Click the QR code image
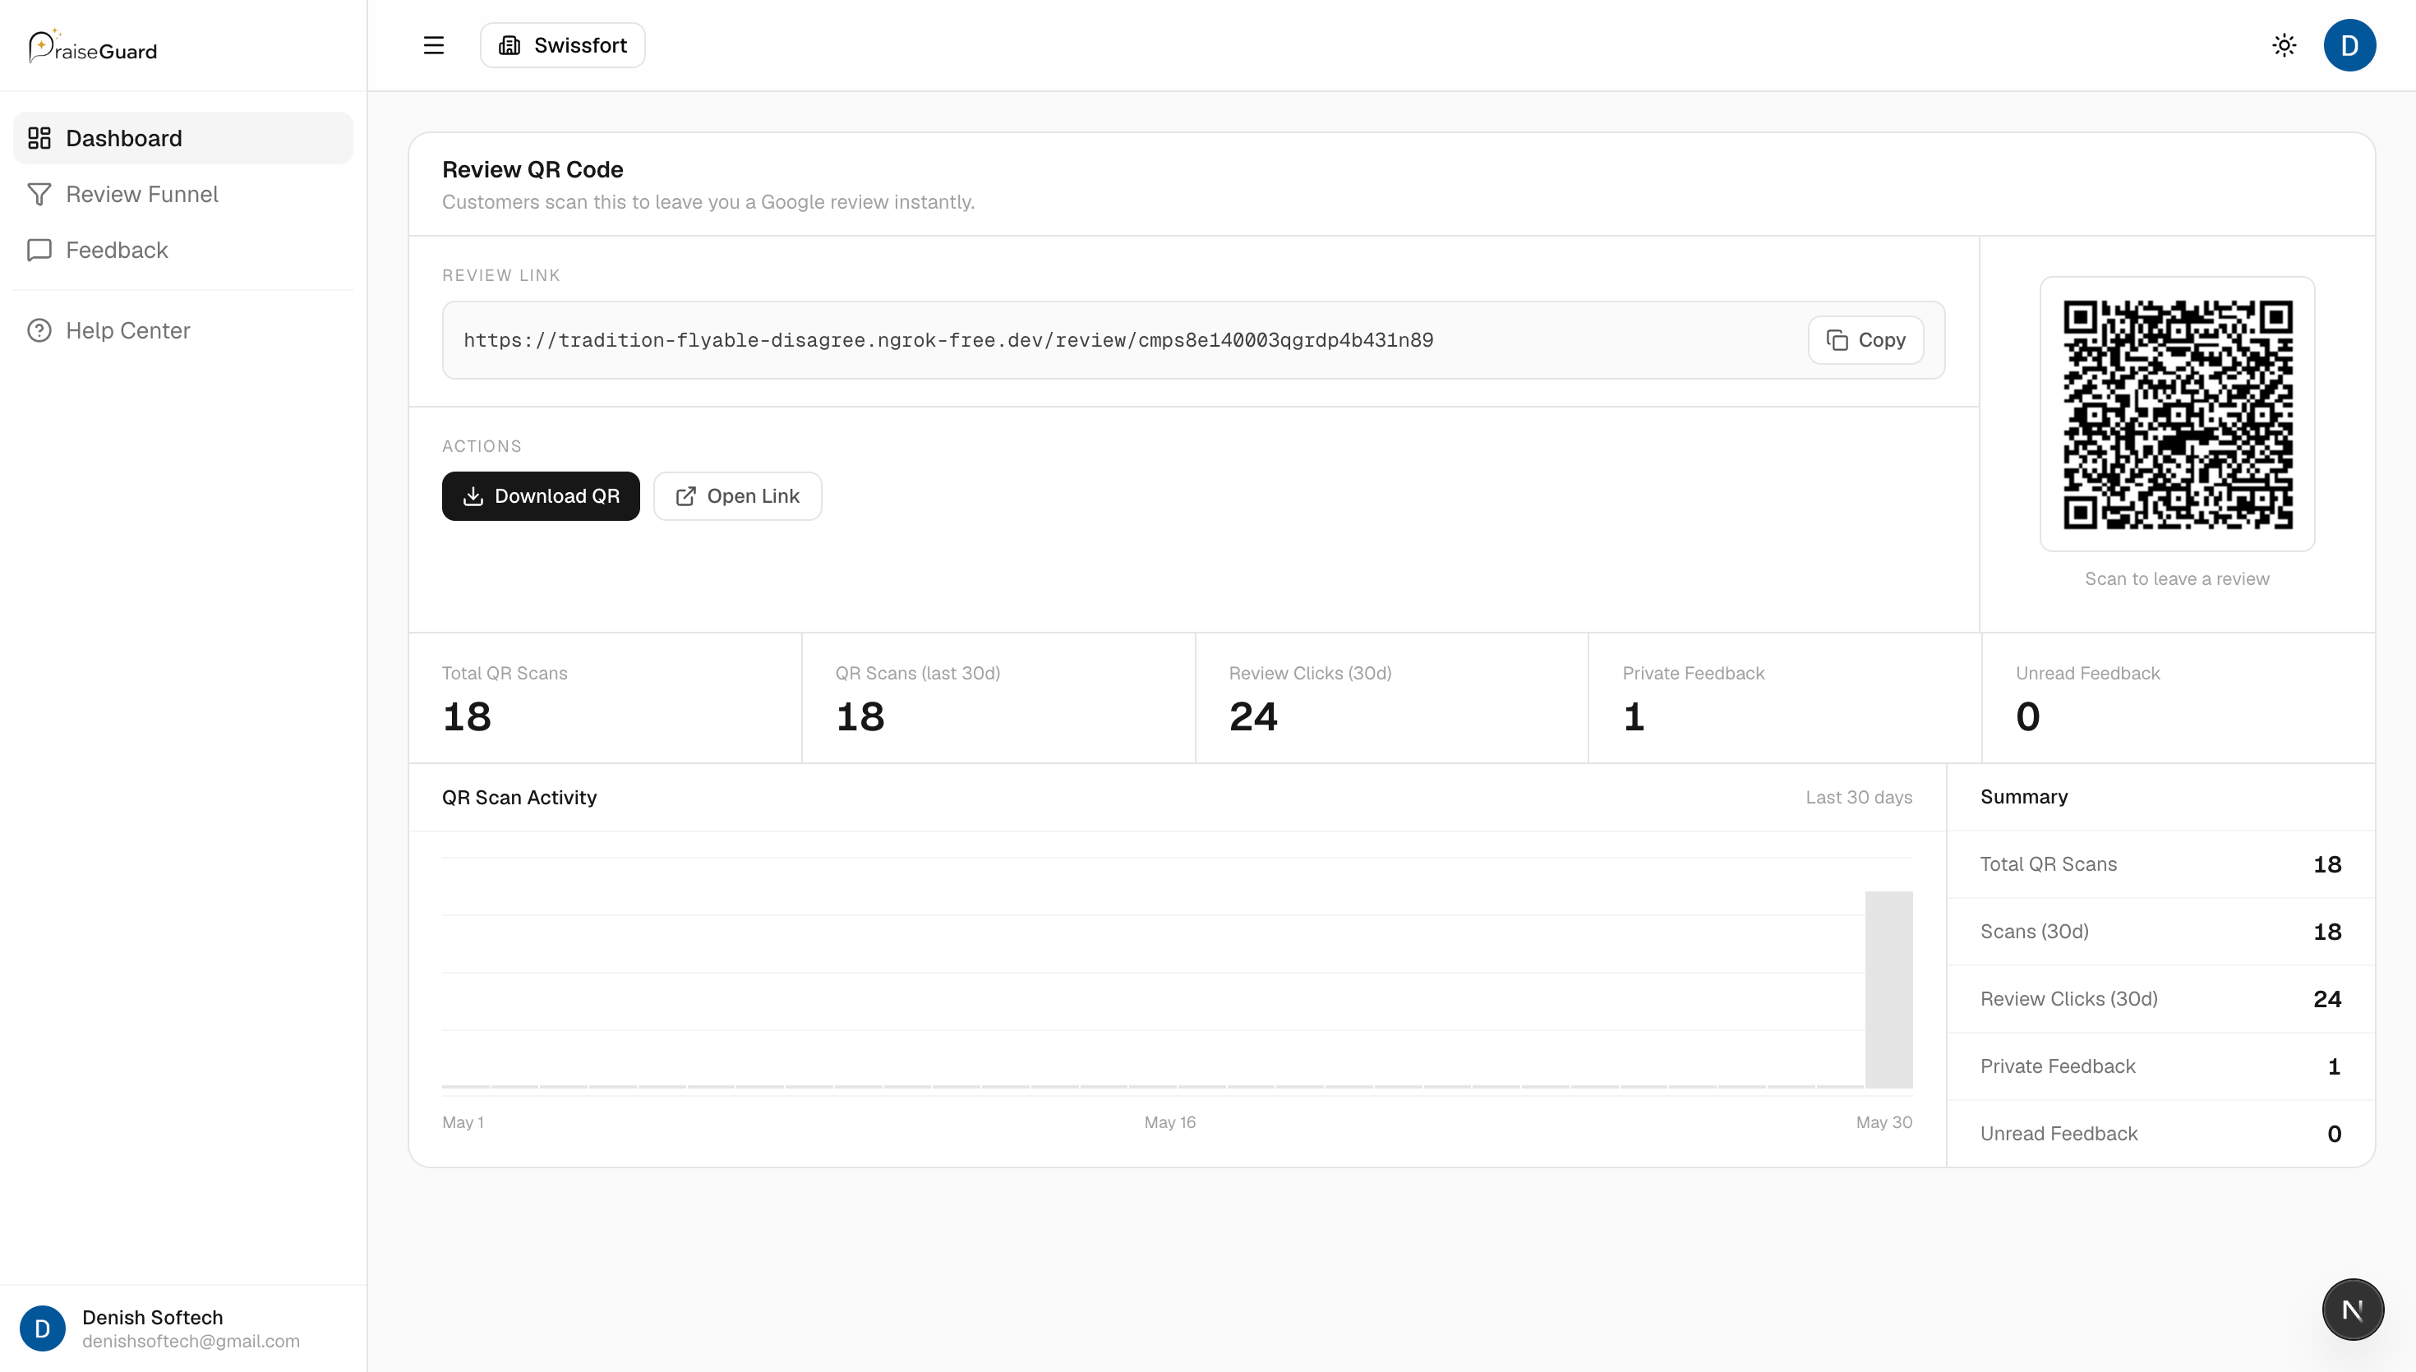The width and height of the screenshot is (2416, 1372). pos(2178,415)
